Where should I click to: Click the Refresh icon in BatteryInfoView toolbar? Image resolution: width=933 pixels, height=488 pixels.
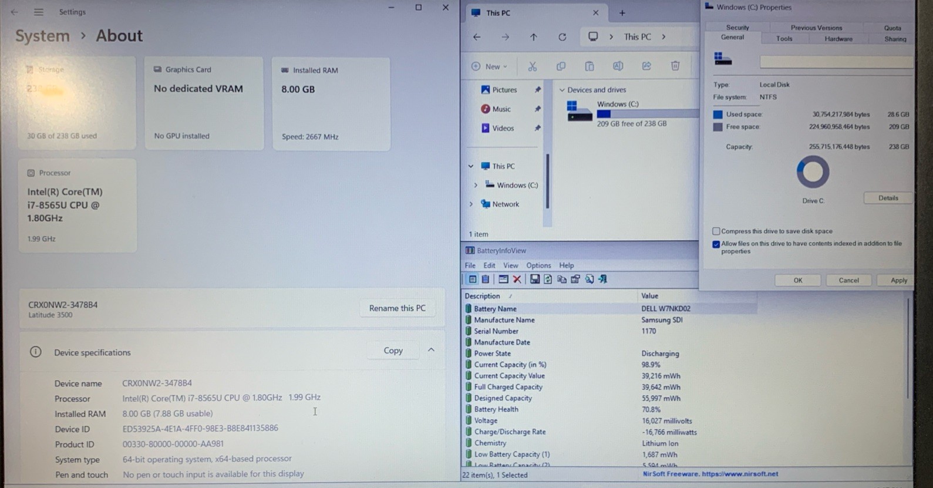(x=548, y=280)
